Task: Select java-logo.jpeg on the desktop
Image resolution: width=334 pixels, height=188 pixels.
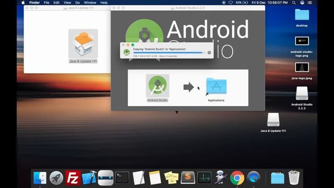Action: [302, 67]
